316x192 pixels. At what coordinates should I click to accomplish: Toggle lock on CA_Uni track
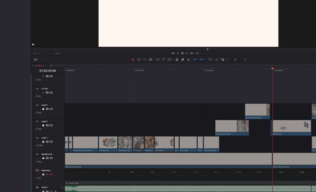click(43, 93)
